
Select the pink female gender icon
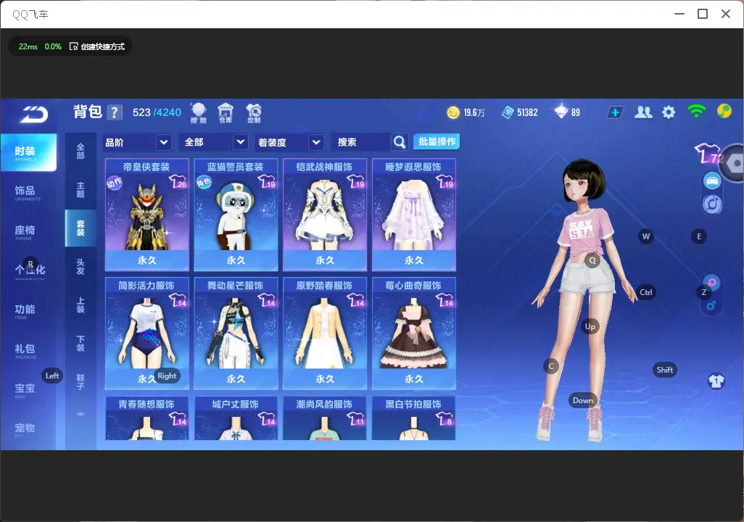pos(712,283)
